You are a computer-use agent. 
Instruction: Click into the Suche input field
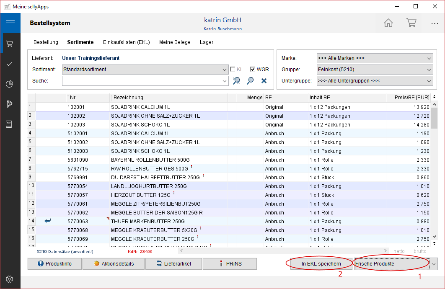[142, 81]
